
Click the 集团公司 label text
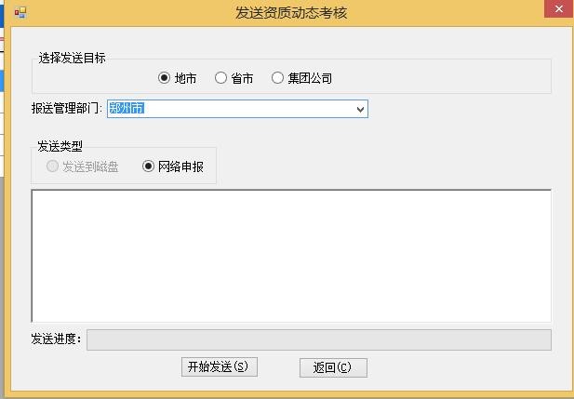click(x=310, y=78)
